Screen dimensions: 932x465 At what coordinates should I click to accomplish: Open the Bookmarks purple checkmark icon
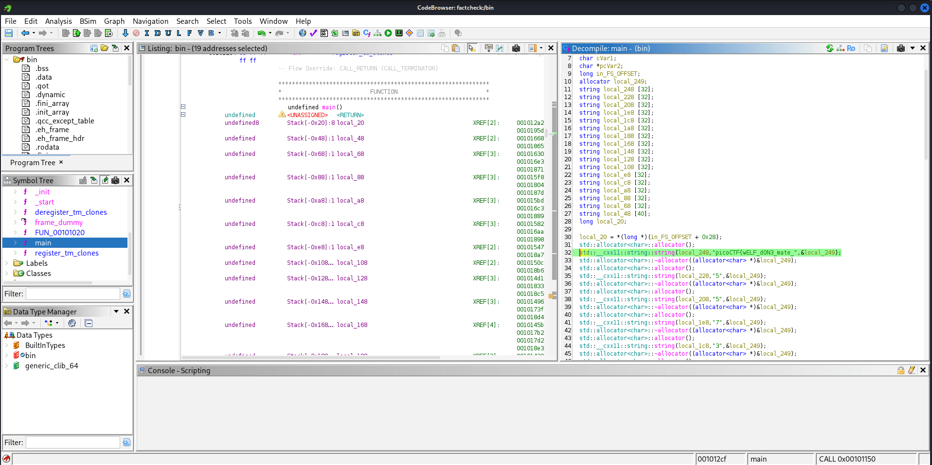coord(313,33)
